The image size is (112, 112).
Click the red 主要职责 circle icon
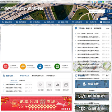point(6,67)
